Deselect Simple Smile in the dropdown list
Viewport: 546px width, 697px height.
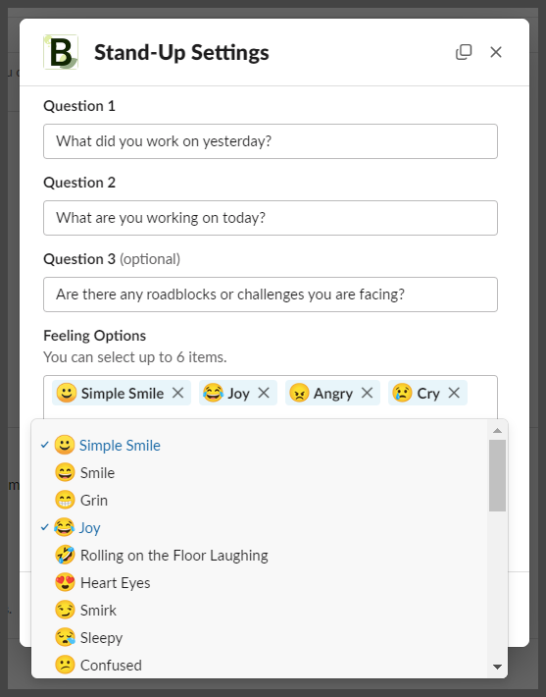point(259,445)
